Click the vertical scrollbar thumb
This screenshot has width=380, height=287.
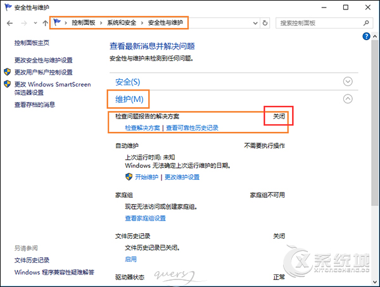point(375,123)
